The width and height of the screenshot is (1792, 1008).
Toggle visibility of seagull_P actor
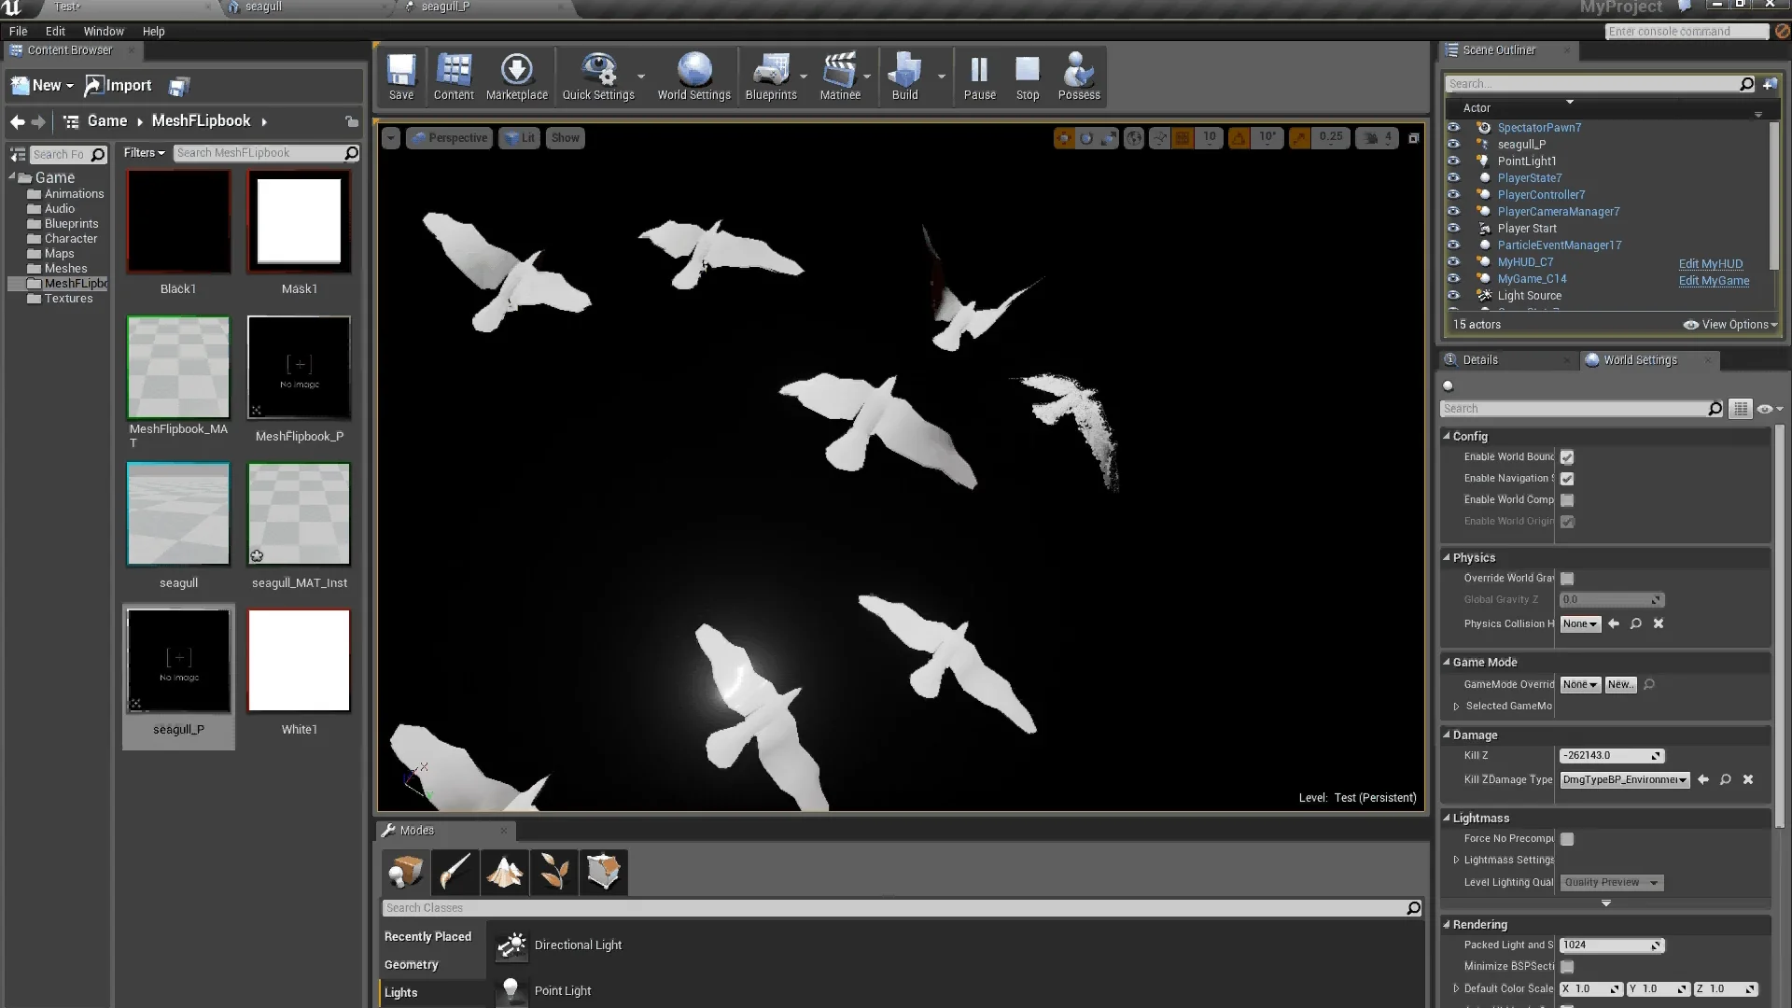[1453, 145]
